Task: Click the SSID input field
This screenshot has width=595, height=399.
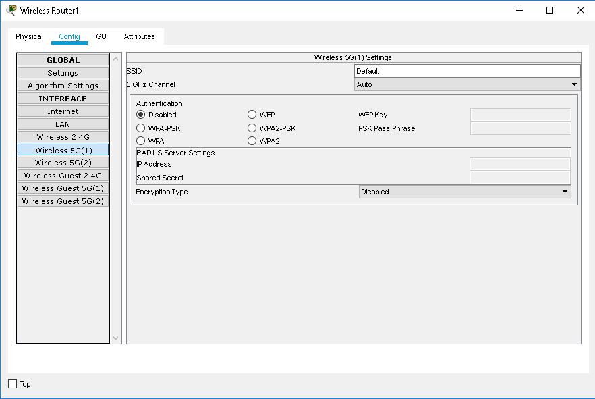Action: [467, 71]
